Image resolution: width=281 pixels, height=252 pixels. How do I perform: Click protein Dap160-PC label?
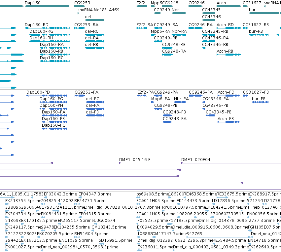[x=53, y=125]
